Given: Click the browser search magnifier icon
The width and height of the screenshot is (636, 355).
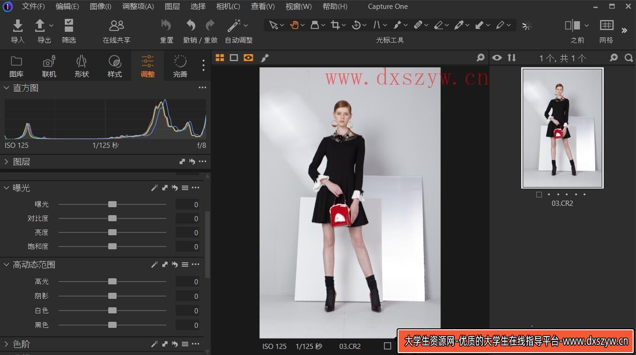Looking at the screenshot, I should pos(629,58).
